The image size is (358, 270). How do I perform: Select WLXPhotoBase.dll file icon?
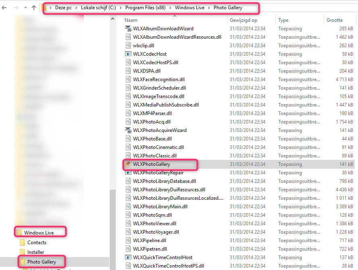coord(128,139)
